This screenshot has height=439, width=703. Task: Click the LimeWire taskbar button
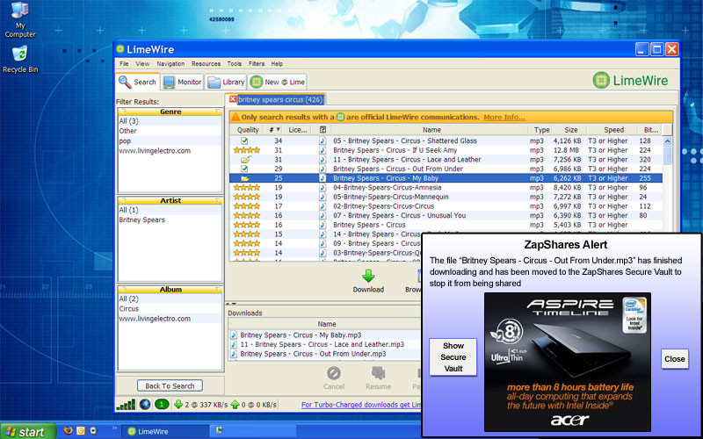tap(165, 431)
